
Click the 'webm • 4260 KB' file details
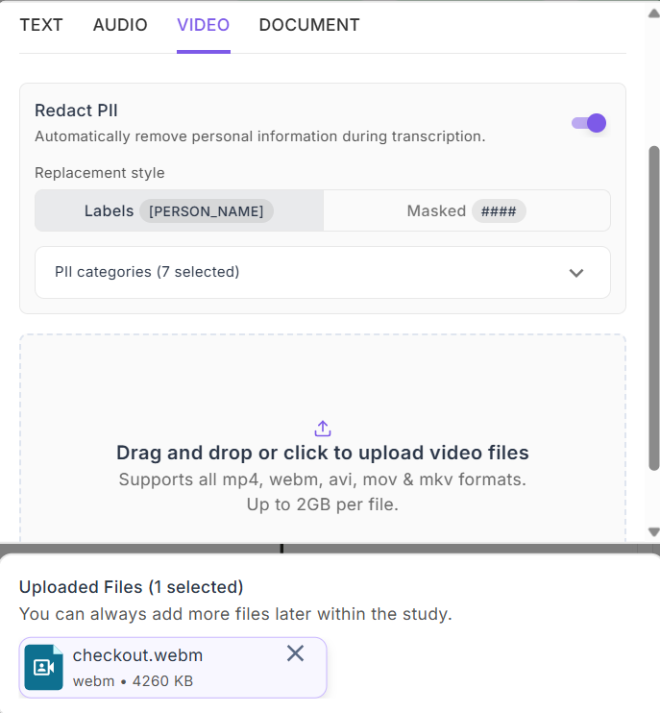[133, 681]
